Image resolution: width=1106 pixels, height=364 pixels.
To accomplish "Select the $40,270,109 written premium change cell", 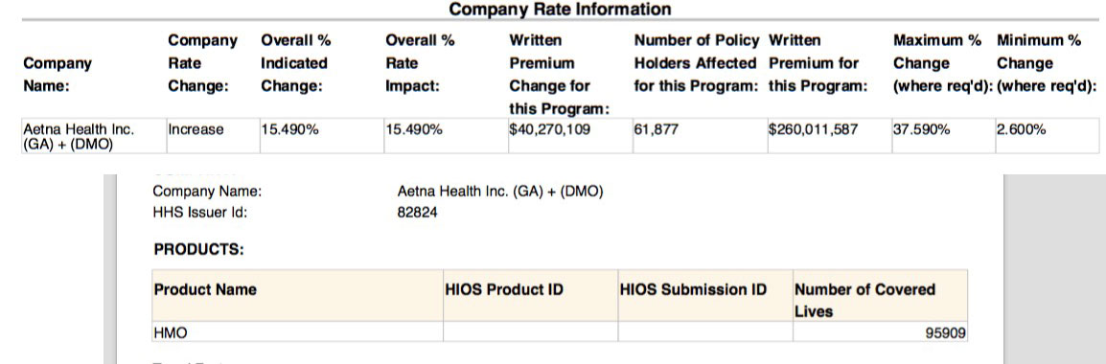I will point(568,136).
